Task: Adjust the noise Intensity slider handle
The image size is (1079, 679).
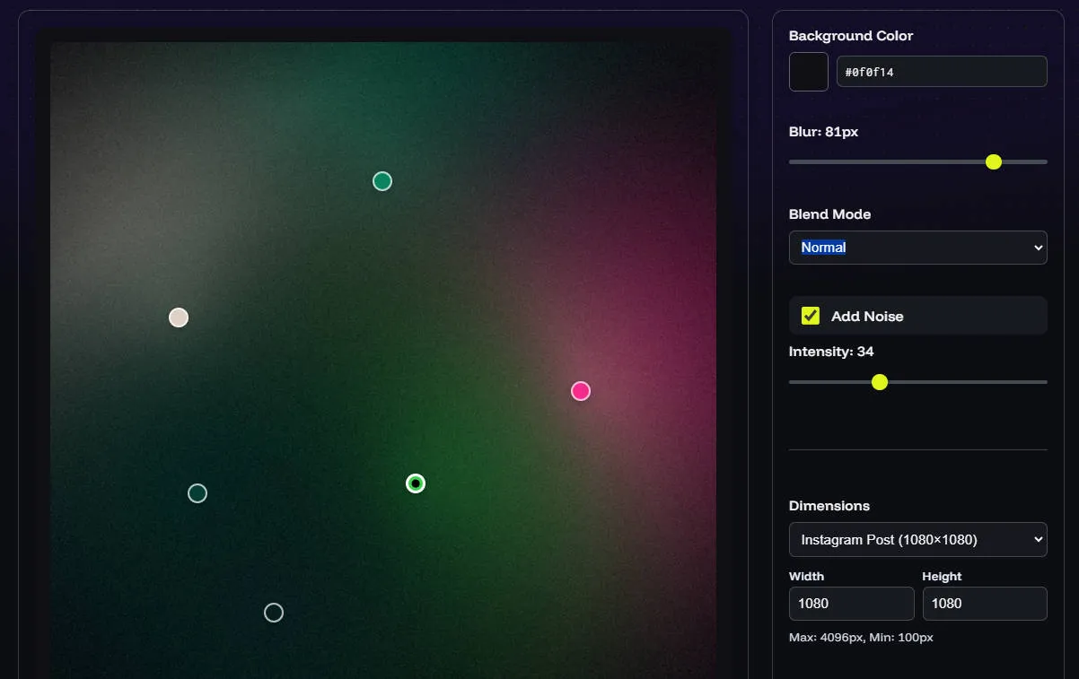Action: (880, 382)
